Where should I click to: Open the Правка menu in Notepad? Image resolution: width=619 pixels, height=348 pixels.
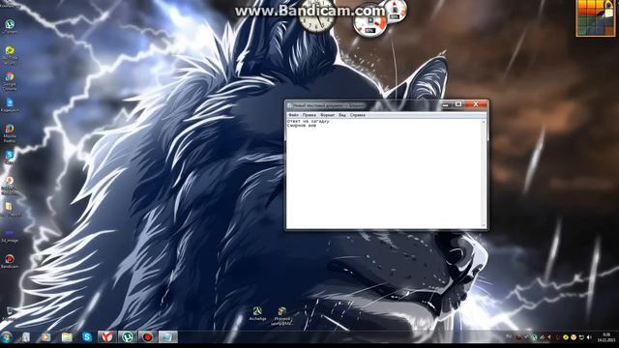[x=309, y=115]
